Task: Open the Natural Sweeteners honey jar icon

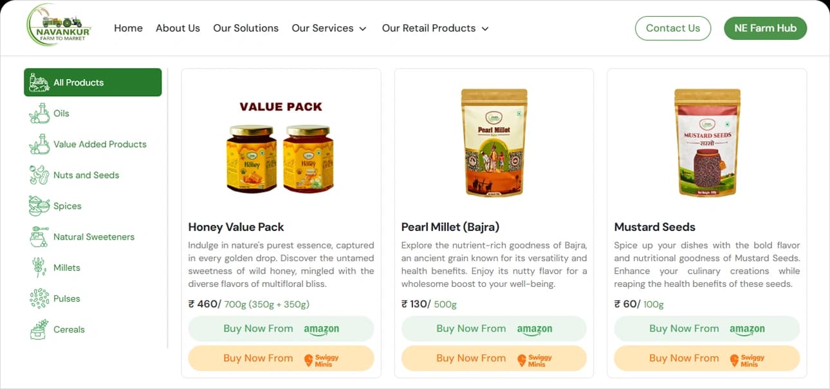Action: (x=39, y=237)
